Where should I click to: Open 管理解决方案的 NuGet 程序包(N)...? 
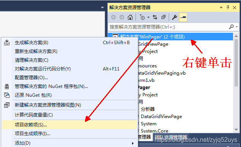(x=69, y=86)
